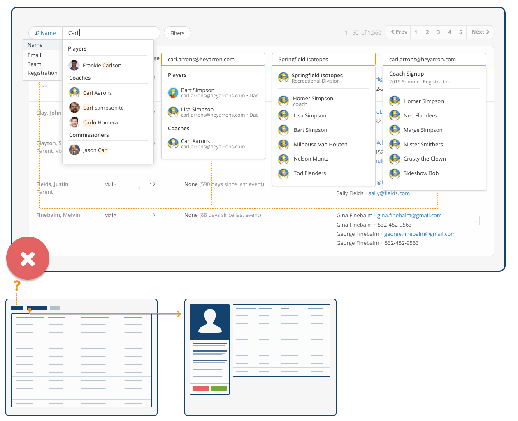
Task: Click Carl Sampsonite's avatar photo
Action: tap(74, 108)
